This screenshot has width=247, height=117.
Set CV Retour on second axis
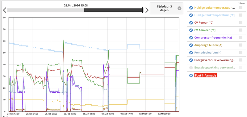241,22
